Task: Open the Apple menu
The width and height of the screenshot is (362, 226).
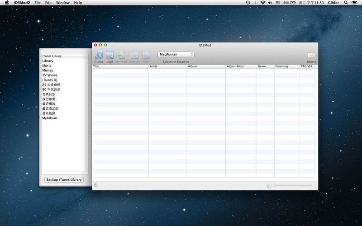Action: (7, 3)
